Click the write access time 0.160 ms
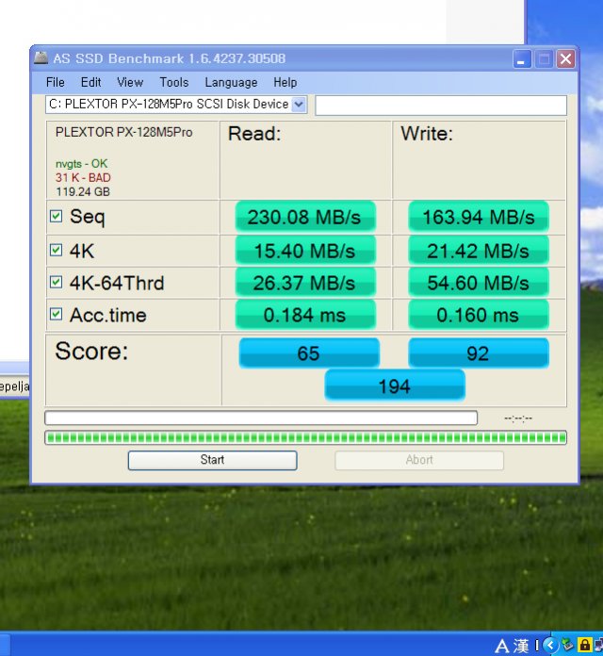 tap(479, 315)
